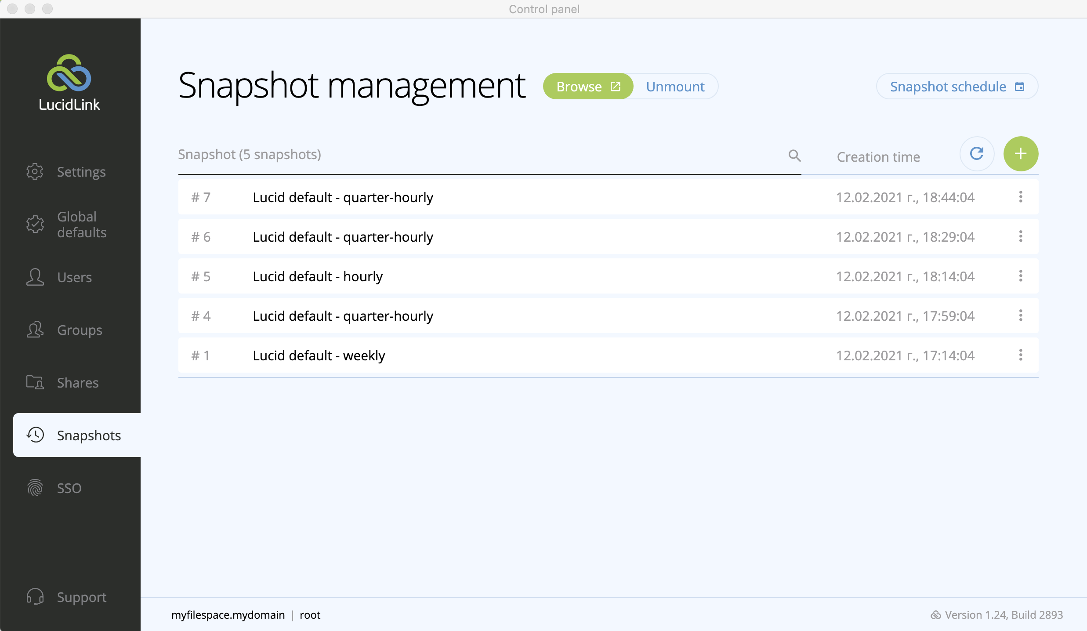Screen dimensions: 1087x631
Task: Open actions menu for the hourly snapshot #5
Action: click(x=1020, y=276)
